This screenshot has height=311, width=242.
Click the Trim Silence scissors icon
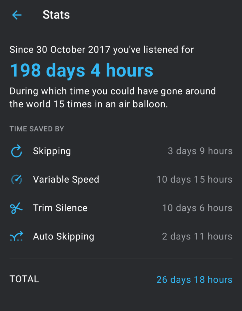point(17,208)
